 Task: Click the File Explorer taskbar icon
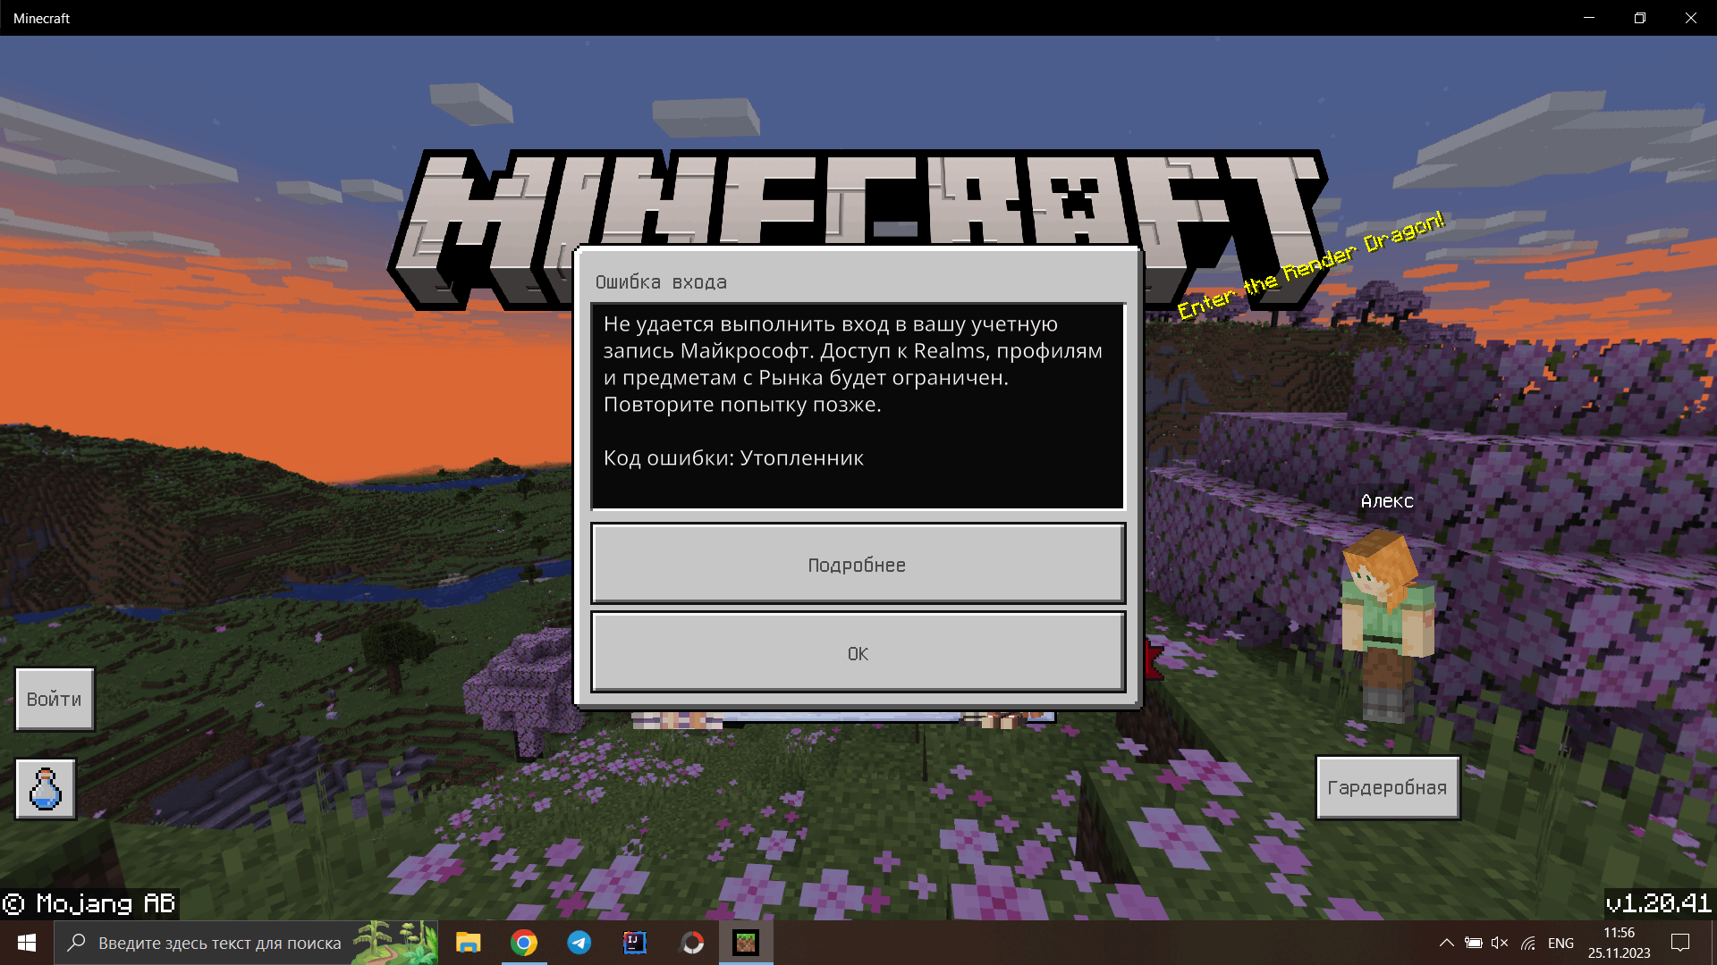pos(469,943)
